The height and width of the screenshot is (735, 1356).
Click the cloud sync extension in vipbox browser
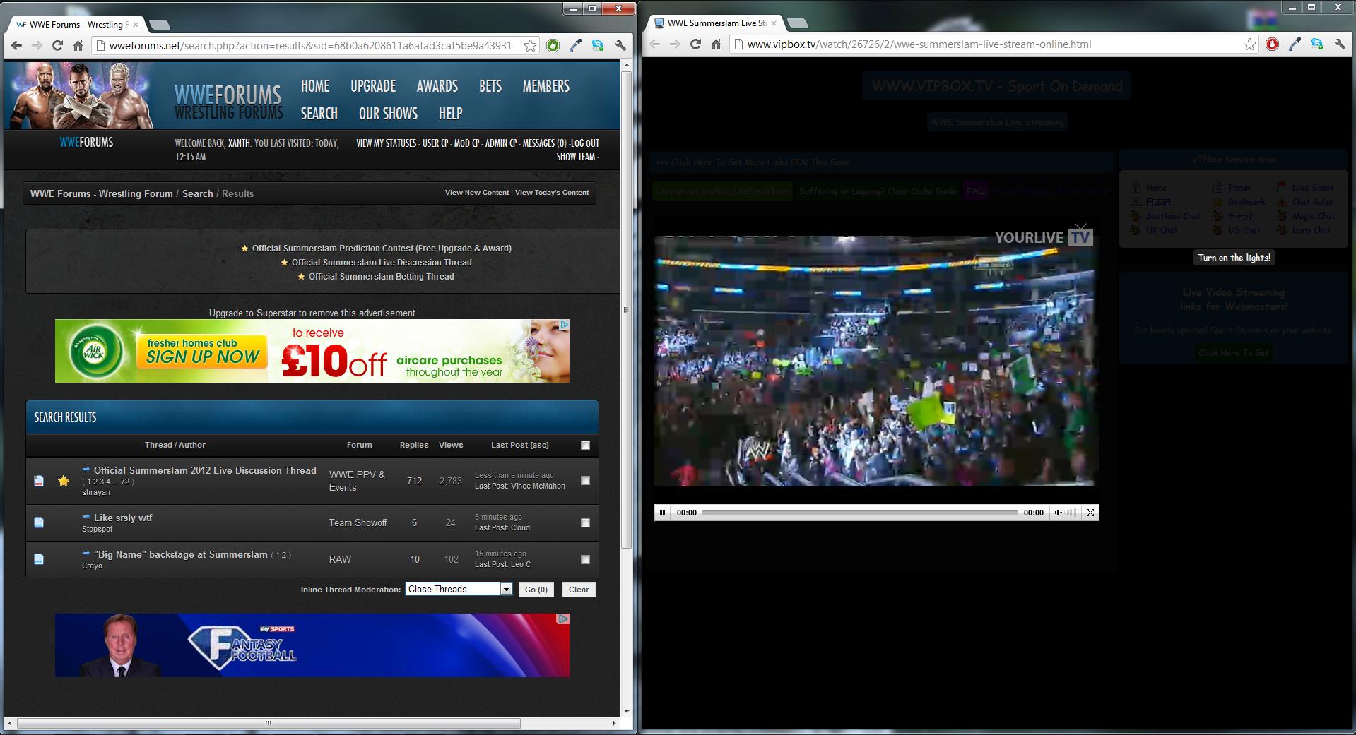1317,44
